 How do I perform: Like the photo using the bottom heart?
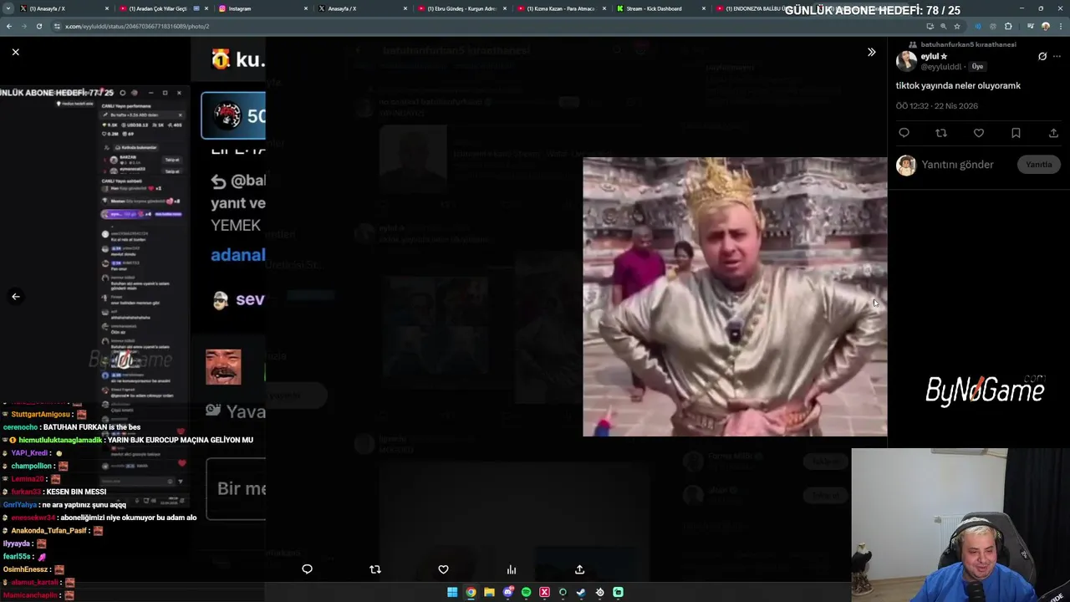pos(443,569)
